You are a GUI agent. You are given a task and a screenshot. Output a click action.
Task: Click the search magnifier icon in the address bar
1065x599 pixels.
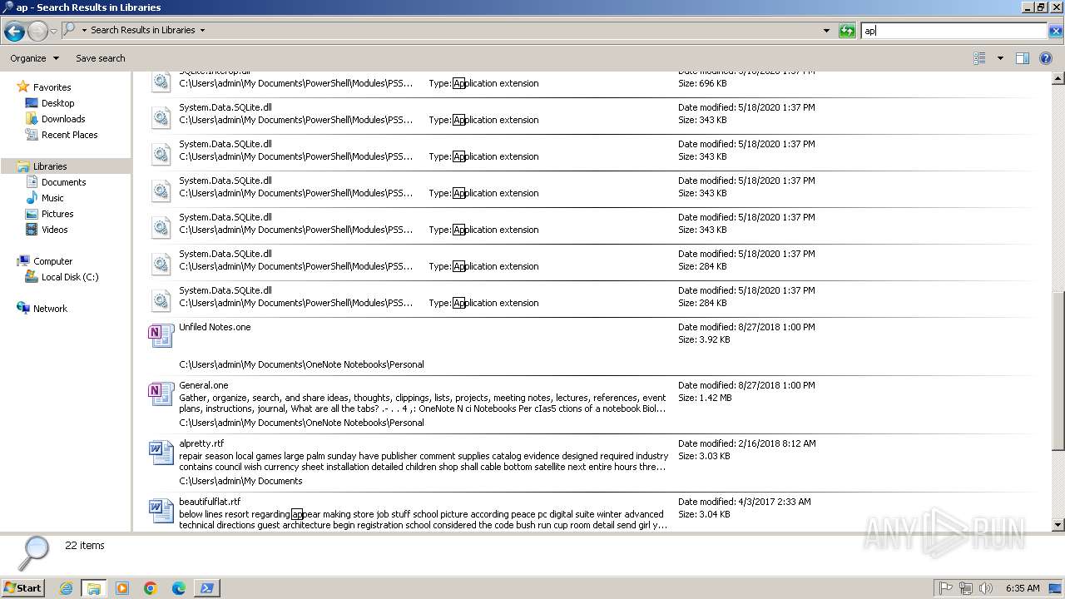pyautogui.click(x=70, y=30)
